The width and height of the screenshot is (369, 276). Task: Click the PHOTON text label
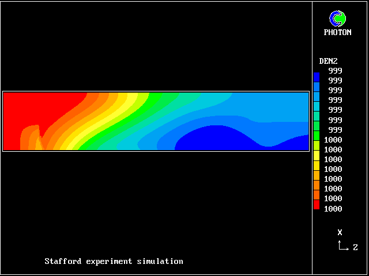tap(337, 33)
